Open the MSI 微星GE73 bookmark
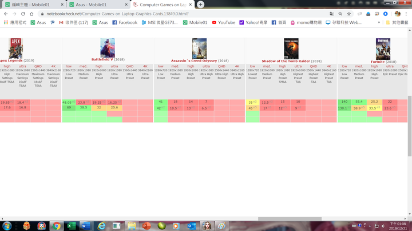 click(160, 22)
